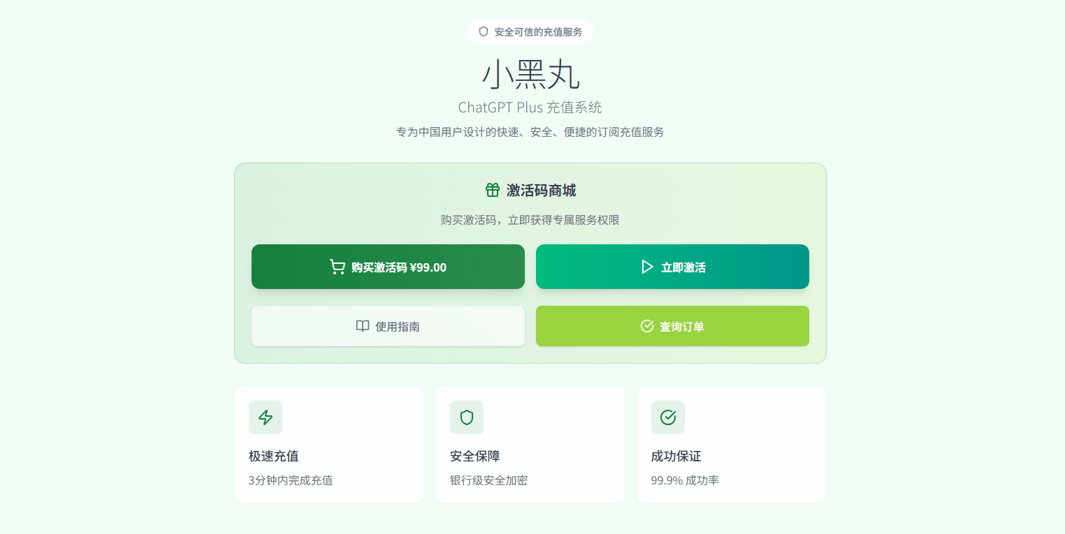This screenshot has width=1065, height=534.
Task: Click the shopping cart icon
Action: (337, 267)
